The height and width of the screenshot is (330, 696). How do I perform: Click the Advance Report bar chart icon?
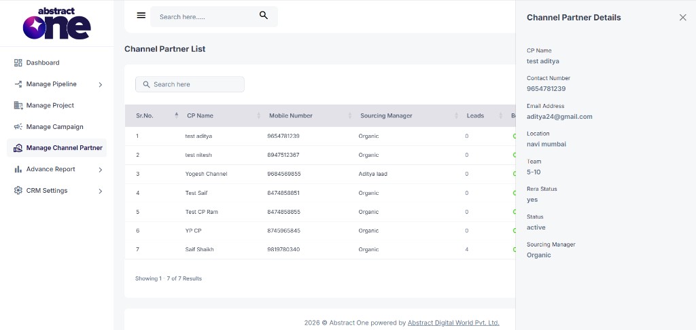pyautogui.click(x=18, y=169)
